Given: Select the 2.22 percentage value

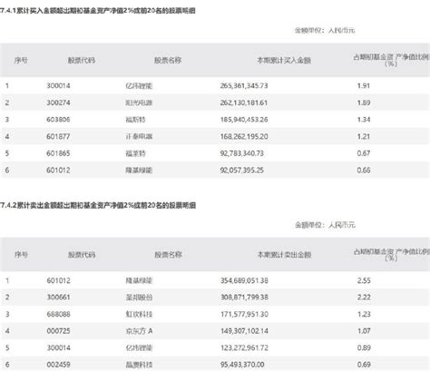Looking at the screenshot, I should point(364,298).
